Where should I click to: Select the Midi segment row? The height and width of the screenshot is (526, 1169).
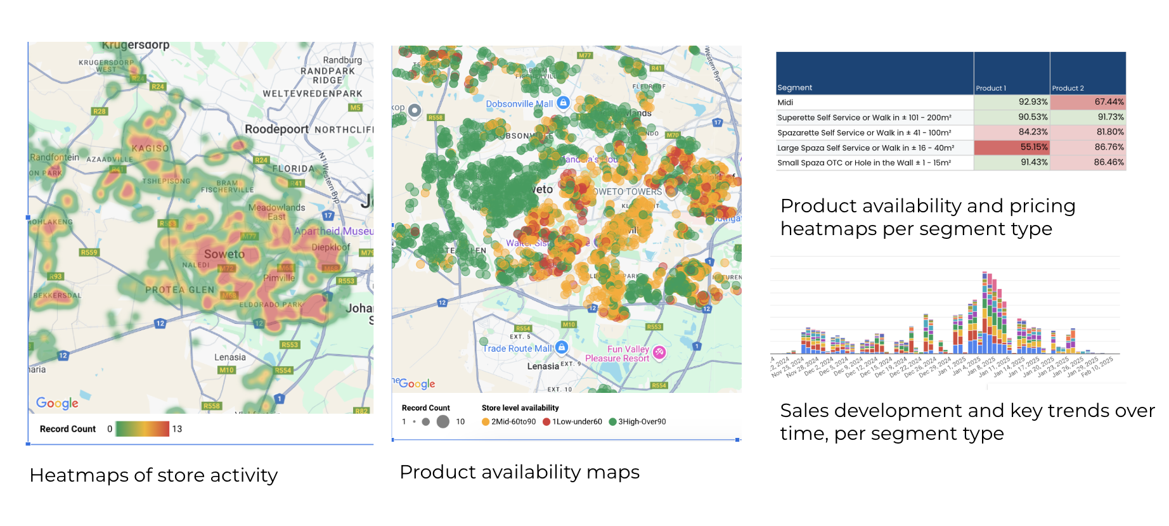tap(951, 102)
